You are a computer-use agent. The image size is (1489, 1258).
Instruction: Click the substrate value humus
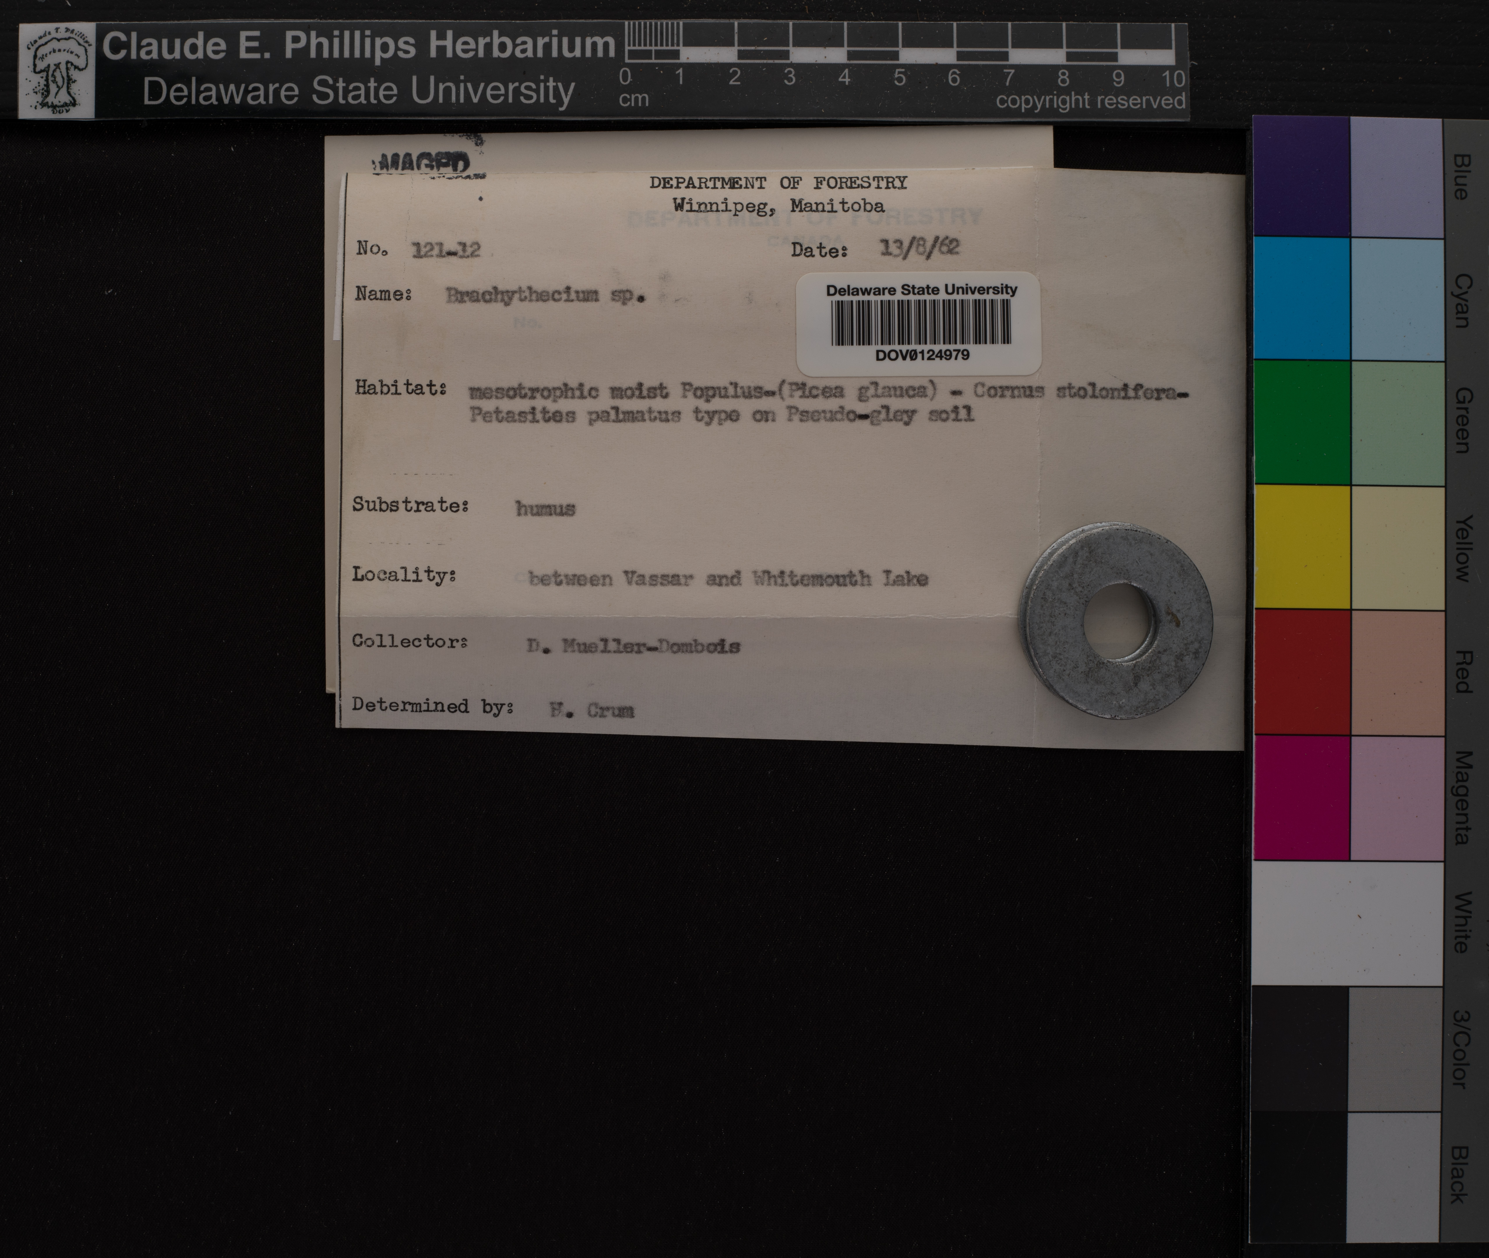click(545, 509)
